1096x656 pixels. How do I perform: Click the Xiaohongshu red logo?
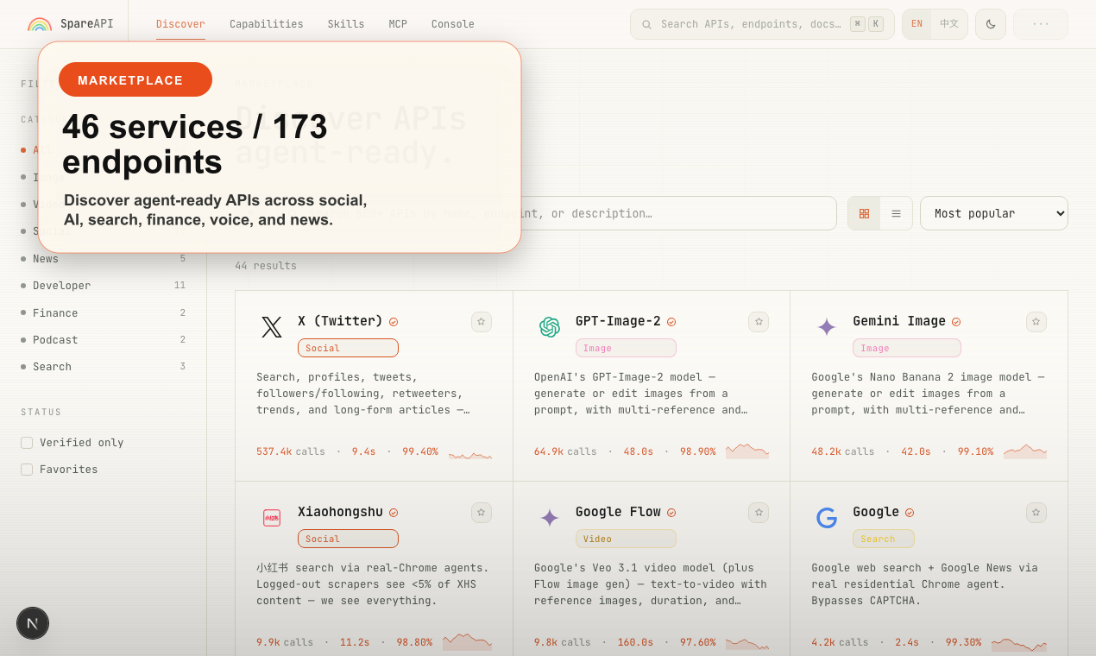(272, 518)
